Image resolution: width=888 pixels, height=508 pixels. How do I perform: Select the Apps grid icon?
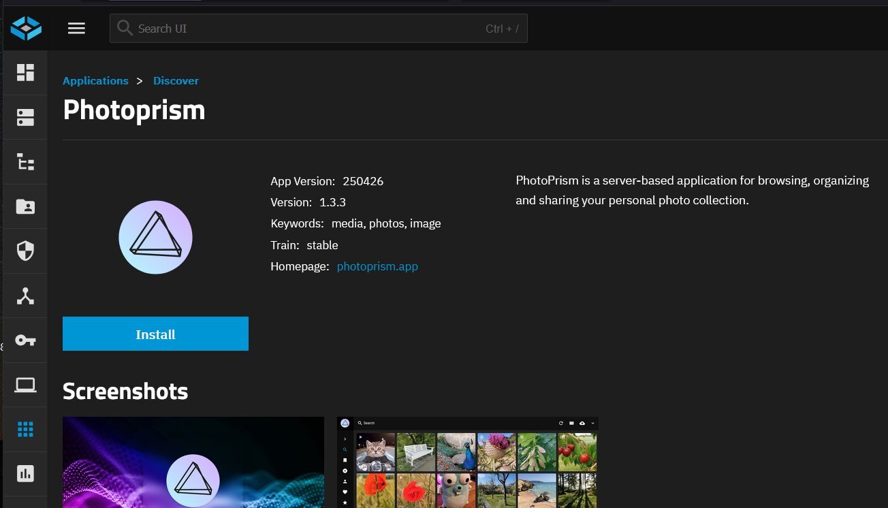point(25,429)
